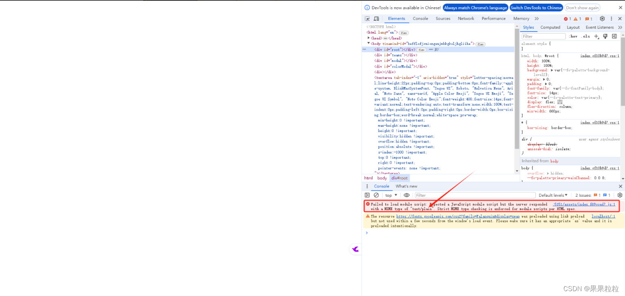Image resolution: width=625 pixels, height=296 pixels.
Task: Open the flexbox editor icon beside display flex
Action: coord(560,102)
